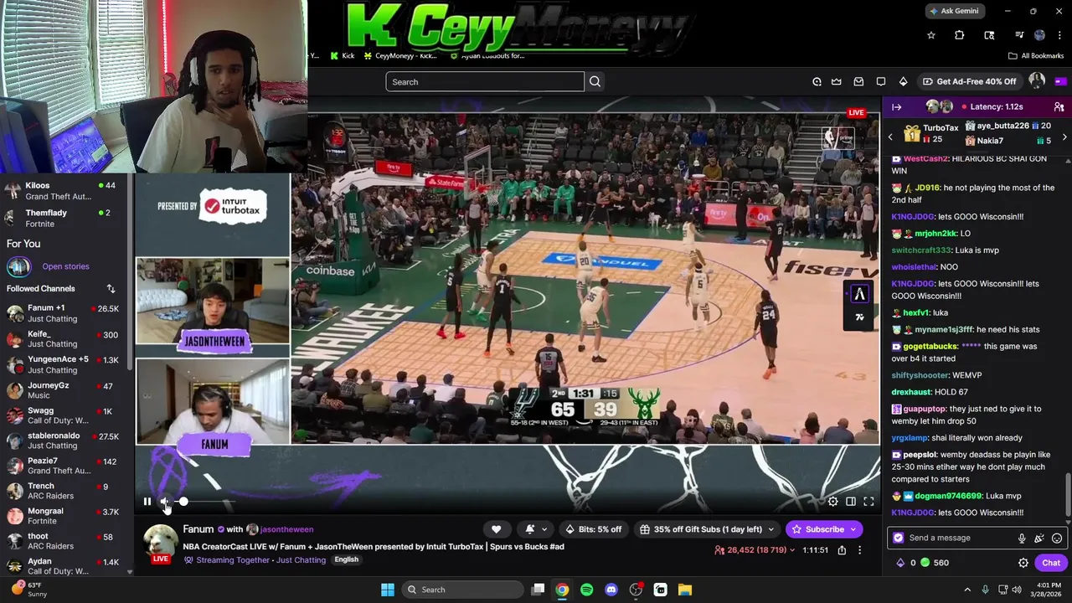Sort followed channels using sort icon
Viewport: 1072px width, 603px height.
(111, 288)
